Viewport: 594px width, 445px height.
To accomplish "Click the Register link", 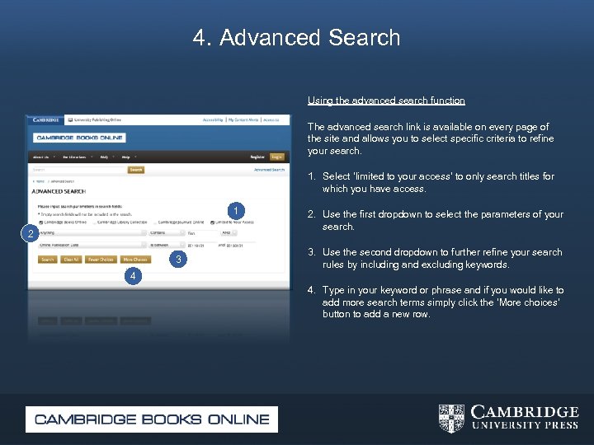I will pos(257,157).
